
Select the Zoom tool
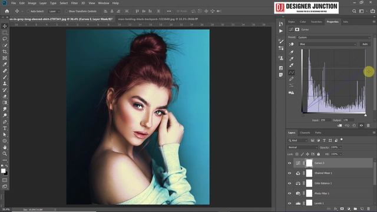tap(5, 154)
